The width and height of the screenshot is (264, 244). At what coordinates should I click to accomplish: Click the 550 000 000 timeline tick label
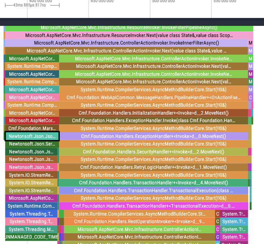pyautogui.click(x=225, y=1)
